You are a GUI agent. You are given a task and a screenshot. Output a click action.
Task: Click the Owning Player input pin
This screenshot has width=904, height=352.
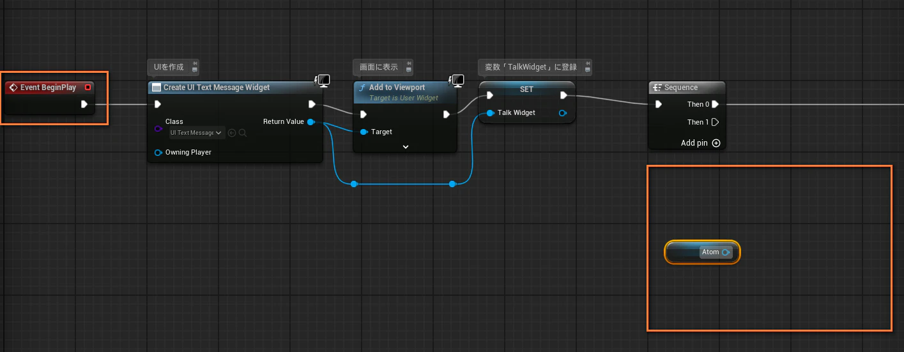(158, 152)
